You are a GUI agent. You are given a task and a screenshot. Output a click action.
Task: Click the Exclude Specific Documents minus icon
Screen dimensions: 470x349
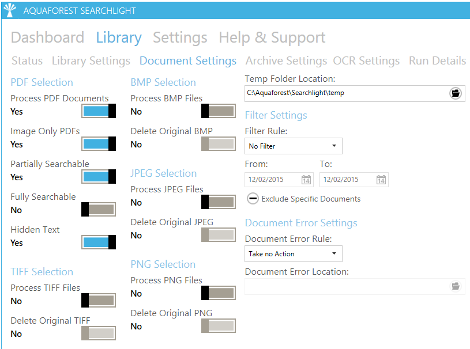253,199
